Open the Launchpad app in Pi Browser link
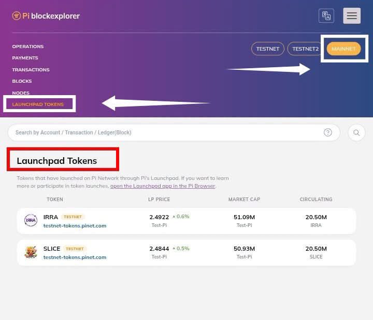The width and height of the screenshot is (373, 320). pyautogui.click(x=163, y=186)
